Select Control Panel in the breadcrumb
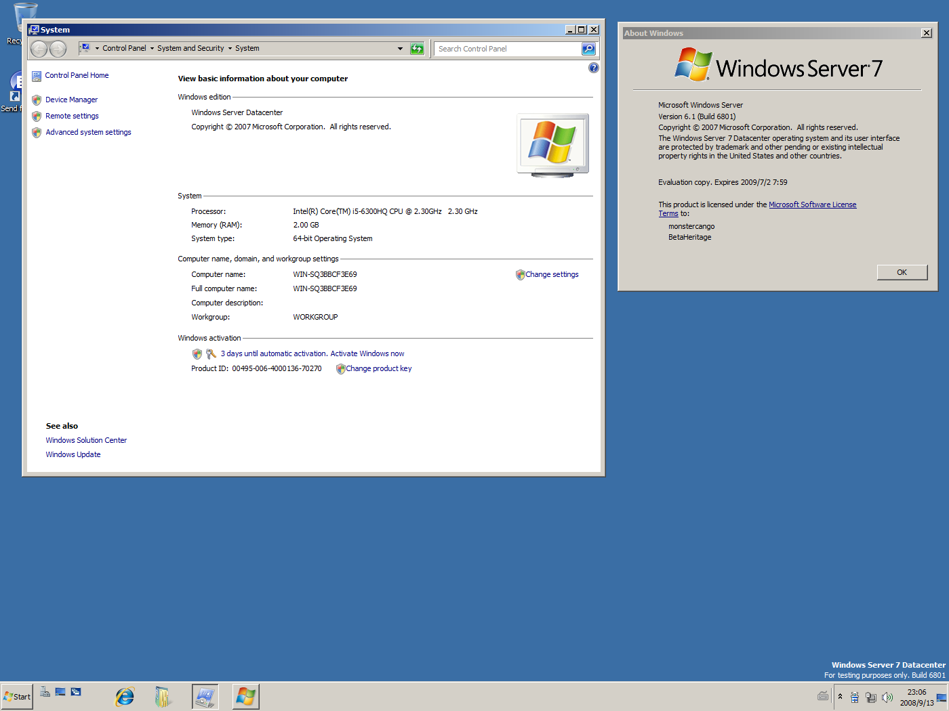Image resolution: width=949 pixels, height=711 pixels. coord(124,49)
